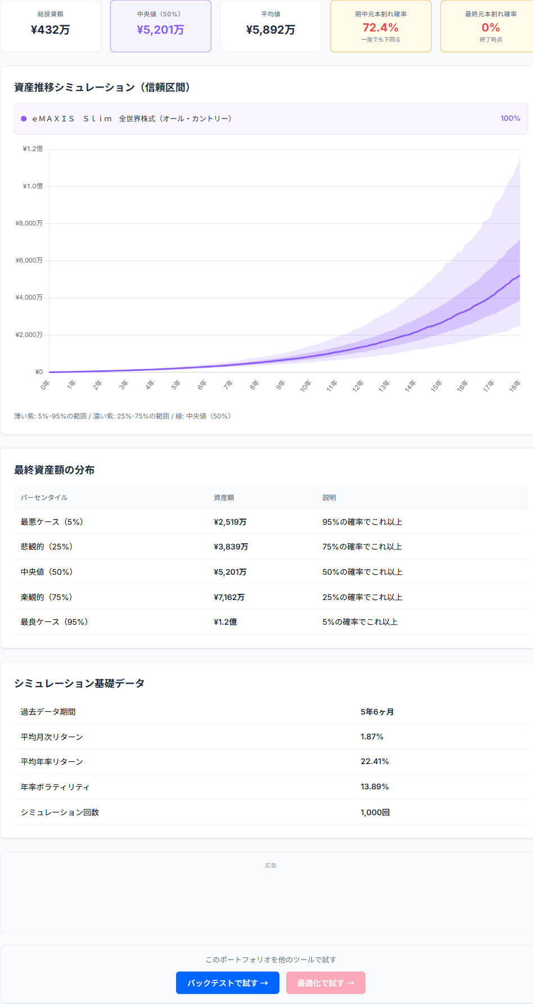The height and width of the screenshot is (1004, 533).
Task: Click the 5年 x-axis label
Action: [176, 385]
